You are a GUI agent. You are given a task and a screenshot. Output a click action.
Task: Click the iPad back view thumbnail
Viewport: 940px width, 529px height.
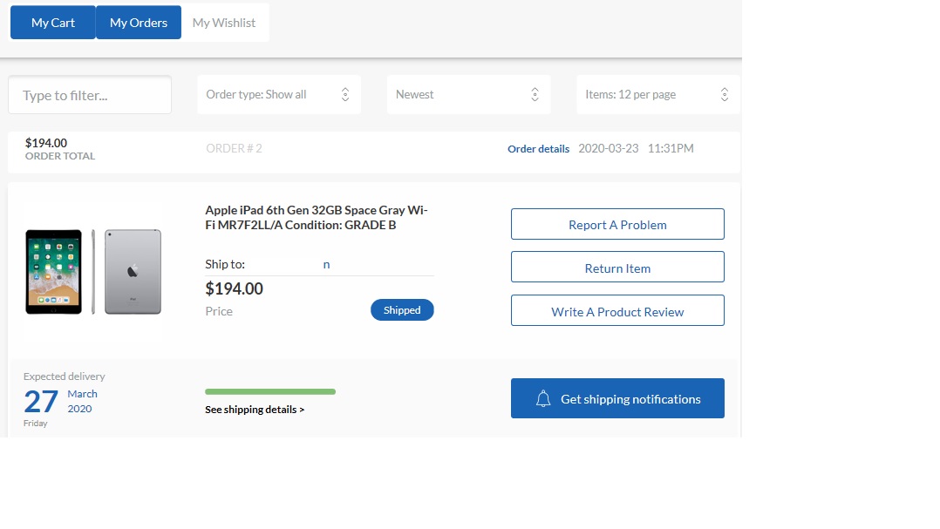click(x=133, y=272)
